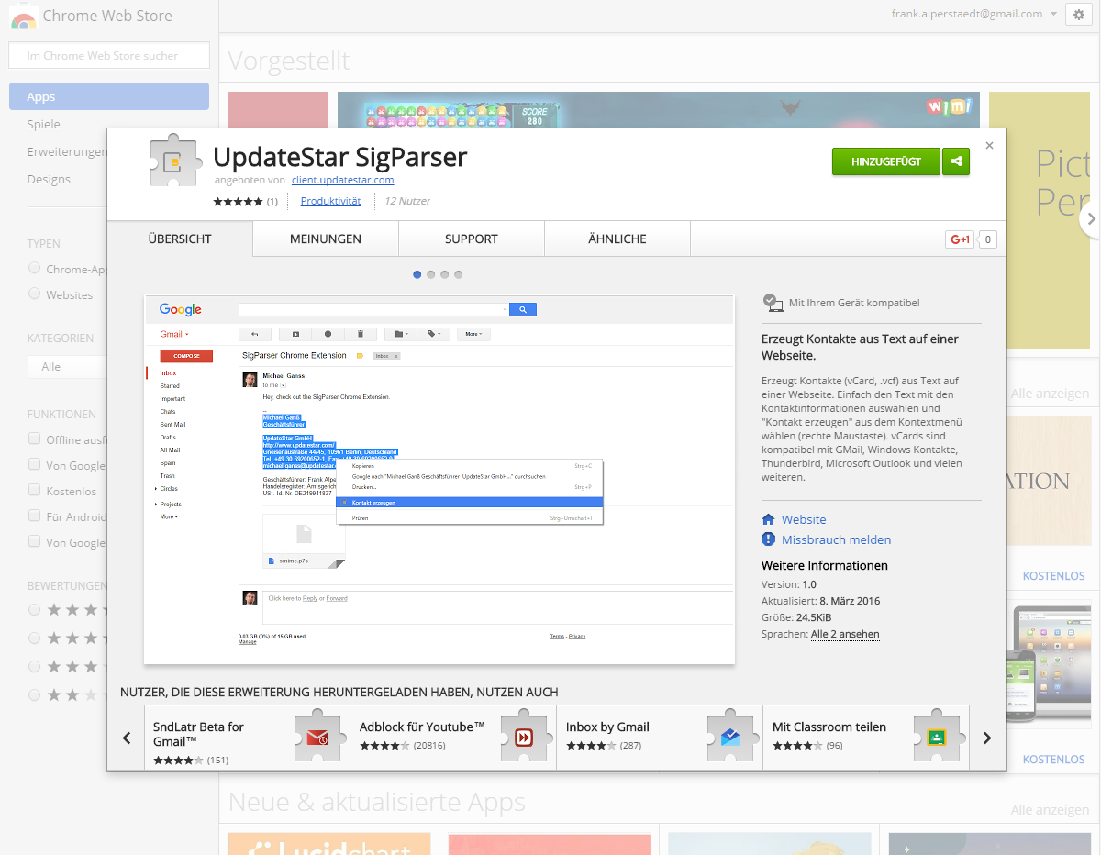Viewport: 1101px width, 855px height.
Task: Check the Für Android filter
Action: pos(34,516)
